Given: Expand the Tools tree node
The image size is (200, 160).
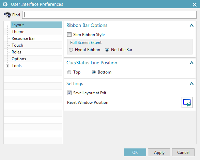Looking at the screenshot, I should (x=7, y=66).
